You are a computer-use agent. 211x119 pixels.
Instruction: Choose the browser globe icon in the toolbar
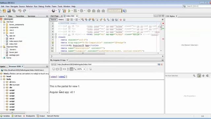[x=53, y=11]
